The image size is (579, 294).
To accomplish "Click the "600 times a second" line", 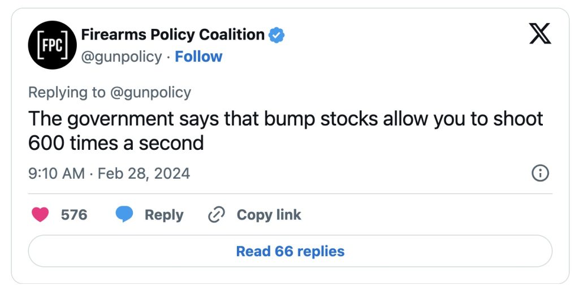I will coord(116,143).
